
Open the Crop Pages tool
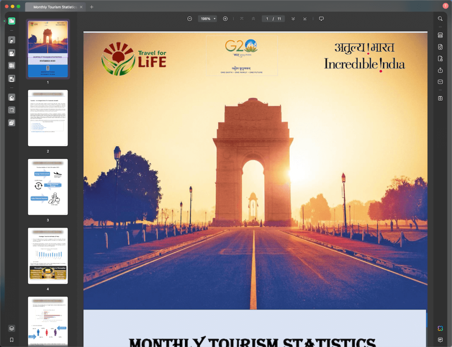[x=11, y=110]
